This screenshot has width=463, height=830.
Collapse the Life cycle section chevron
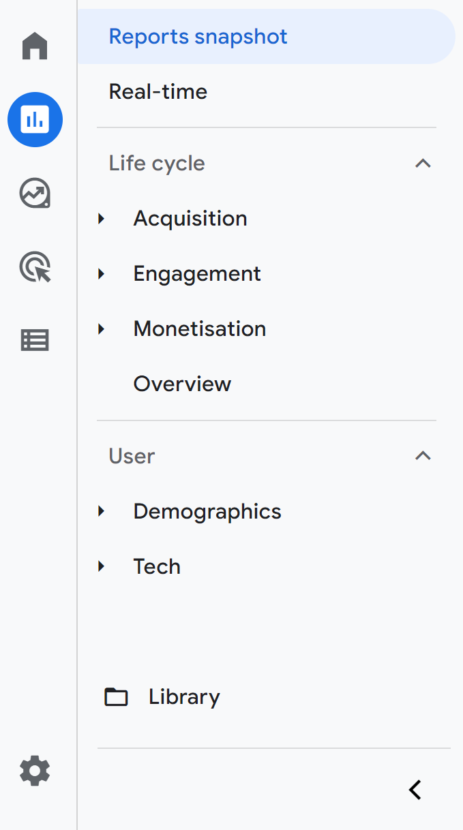(x=423, y=164)
